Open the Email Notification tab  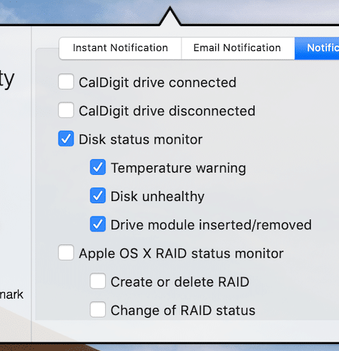(x=238, y=48)
